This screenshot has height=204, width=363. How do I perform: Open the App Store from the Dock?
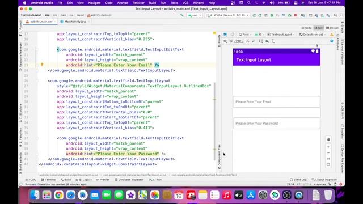coord(251,195)
